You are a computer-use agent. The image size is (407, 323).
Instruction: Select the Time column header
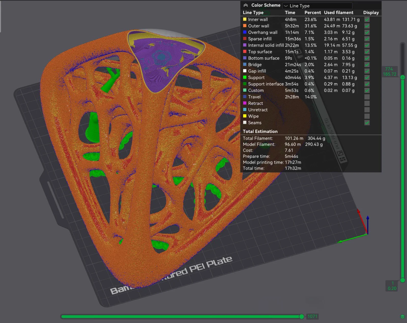(x=290, y=12)
